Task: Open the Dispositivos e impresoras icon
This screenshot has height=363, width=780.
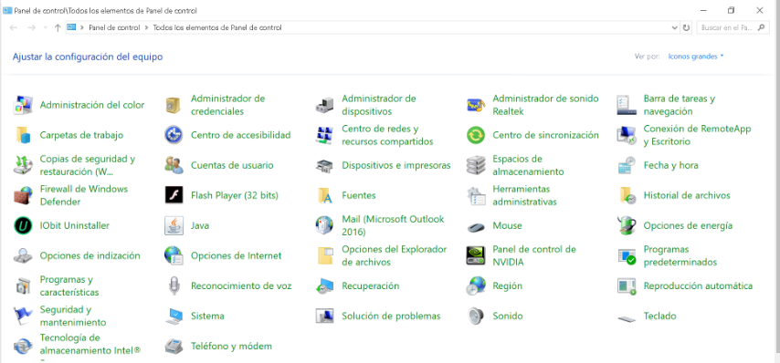Action: click(x=324, y=165)
